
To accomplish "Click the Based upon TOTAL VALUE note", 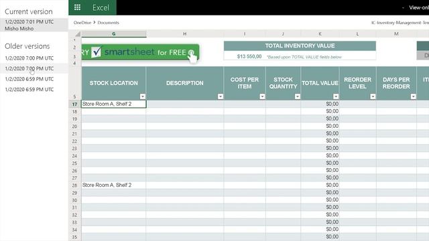I will pos(304,57).
